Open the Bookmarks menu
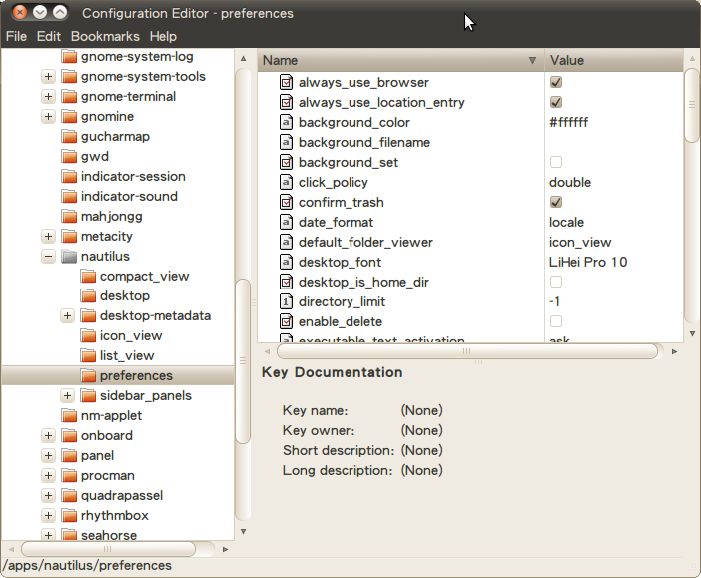The width and height of the screenshot is (701, 578). coord(105,36)
